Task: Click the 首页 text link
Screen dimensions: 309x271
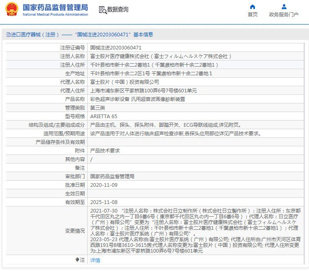Action: click(253, 15)
